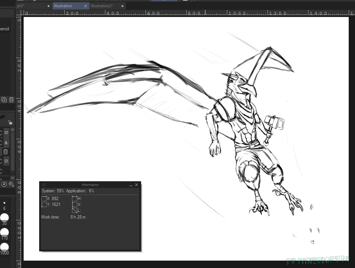Select the pencil sub tool
The height and width of the screenshot is (268, 355).
tap(5, 29)
